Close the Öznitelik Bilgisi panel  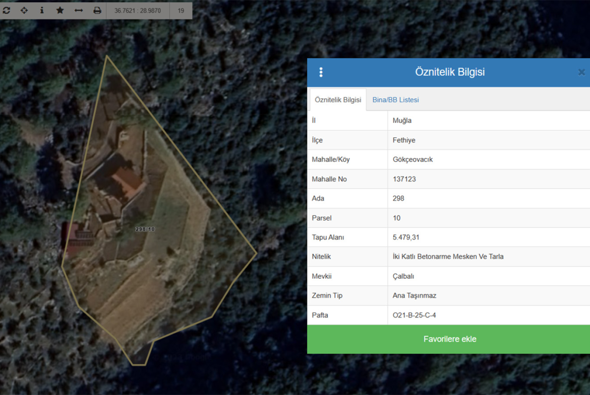click(581, 72)
